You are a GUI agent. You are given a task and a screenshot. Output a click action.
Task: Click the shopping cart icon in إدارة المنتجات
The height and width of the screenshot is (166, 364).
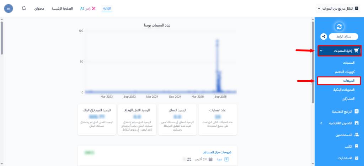click(357, 51)
